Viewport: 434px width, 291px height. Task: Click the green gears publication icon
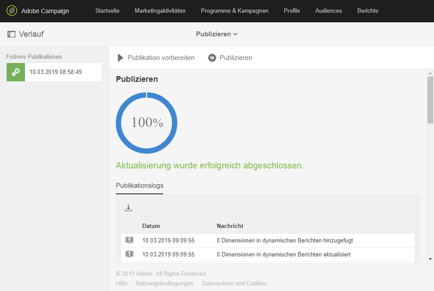point(16,72)
